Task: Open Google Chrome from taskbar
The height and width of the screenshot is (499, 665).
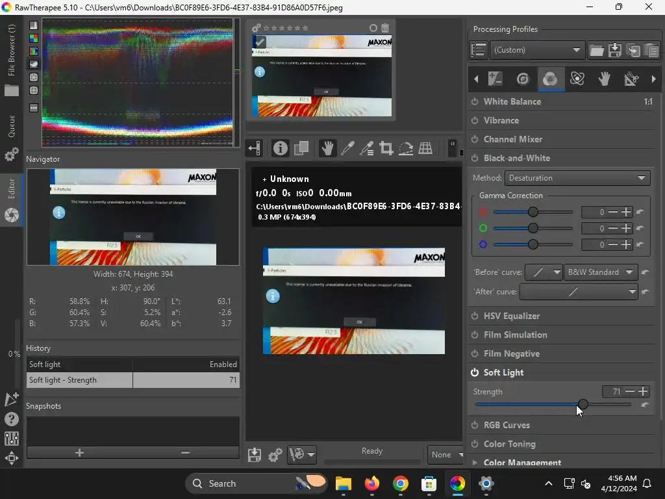Action: [400, 483]
